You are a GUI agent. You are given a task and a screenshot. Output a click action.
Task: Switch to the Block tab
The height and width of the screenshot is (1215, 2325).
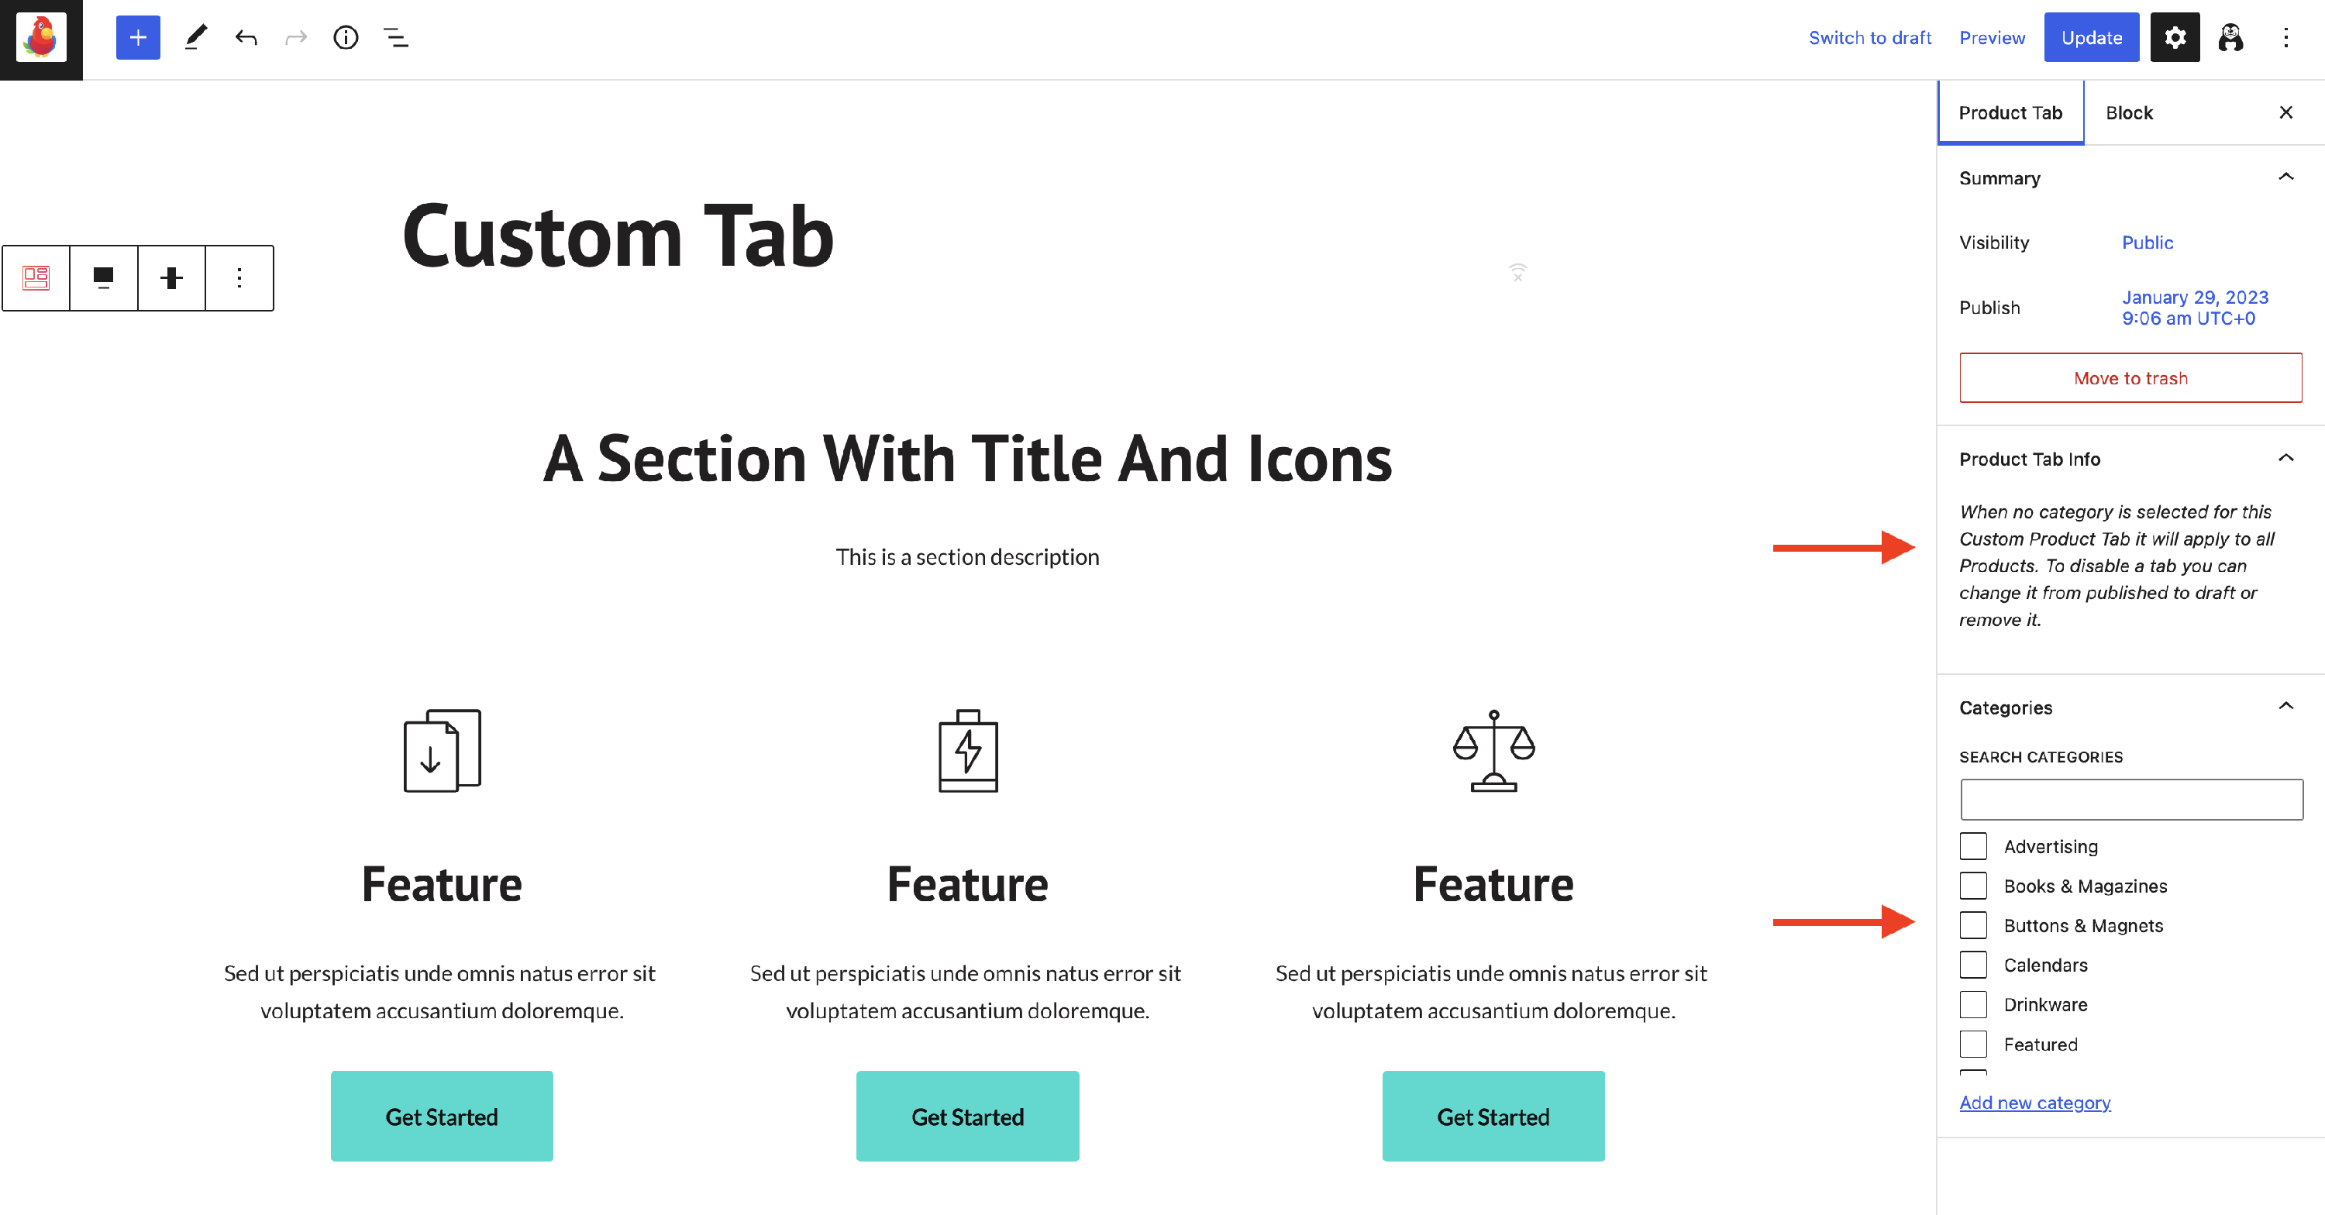click(x=2128, y=113)
